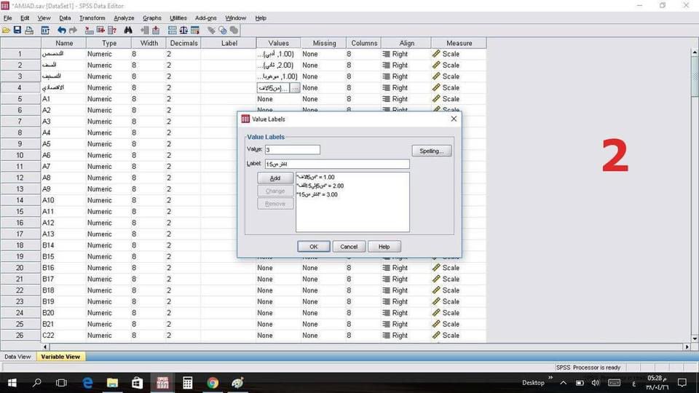699x393 pixels.
Task: Open the taskbar search magnifier
Action: click(x=37, y=383)
